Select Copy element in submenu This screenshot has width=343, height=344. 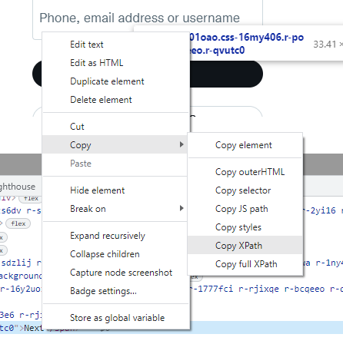(245, 145)
